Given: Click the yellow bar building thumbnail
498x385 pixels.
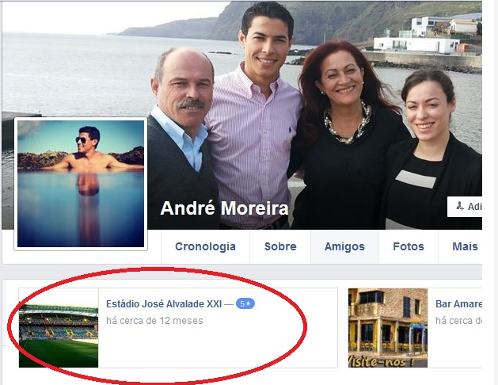Looking at the screenshot, I should [388, 328].
